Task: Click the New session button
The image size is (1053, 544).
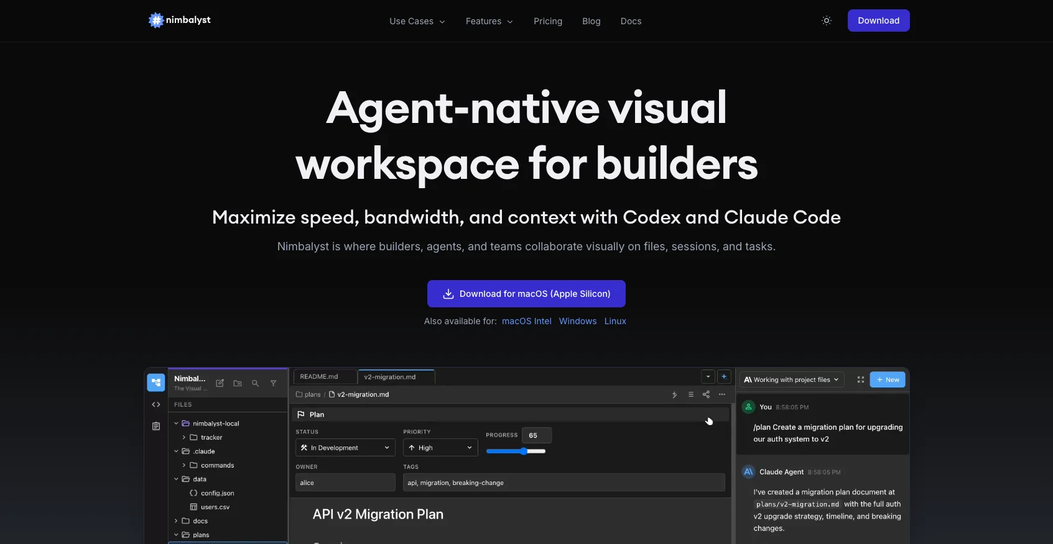Action: pyautogui.click(x=888, y=379)
